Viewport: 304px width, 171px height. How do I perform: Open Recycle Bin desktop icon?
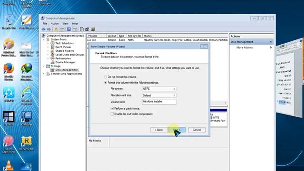click(9, 22)
